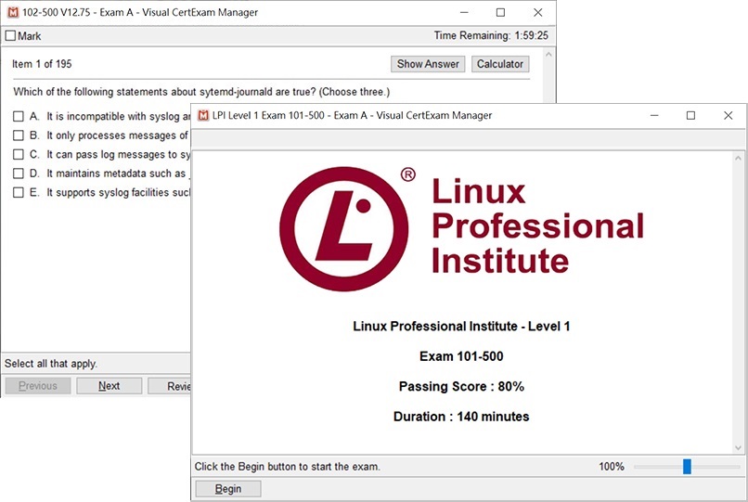Check answer option C about passing log messages
Image resolution: width=748 pixels, height=502 pixels.
[x=19, y=155]
